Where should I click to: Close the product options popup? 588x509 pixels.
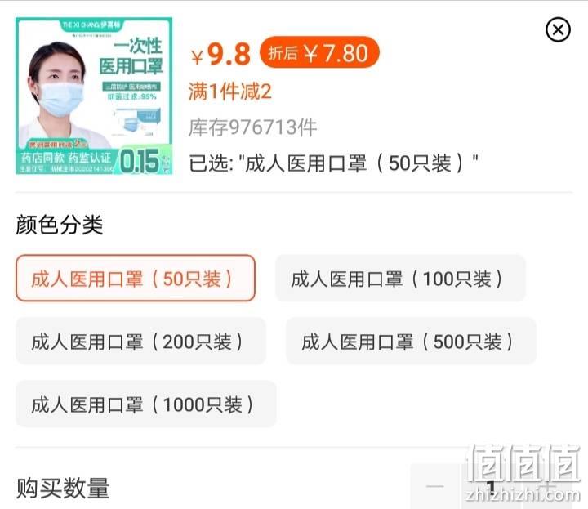[x=558, y=29]
